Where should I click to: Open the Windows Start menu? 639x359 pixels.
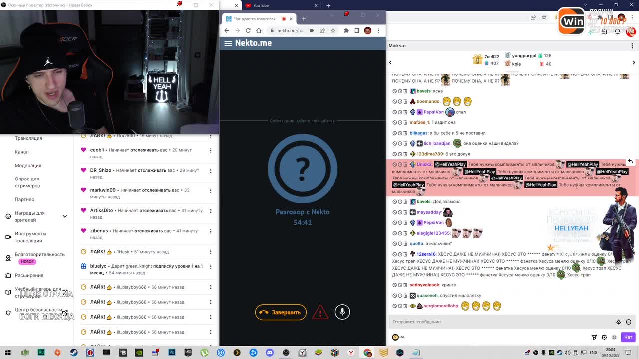click(8, 353)
